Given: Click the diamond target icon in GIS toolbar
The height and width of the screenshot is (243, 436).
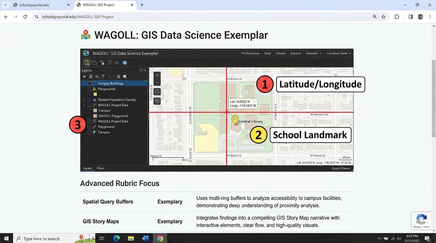Looking at the screenshot, I should [117, 63].
